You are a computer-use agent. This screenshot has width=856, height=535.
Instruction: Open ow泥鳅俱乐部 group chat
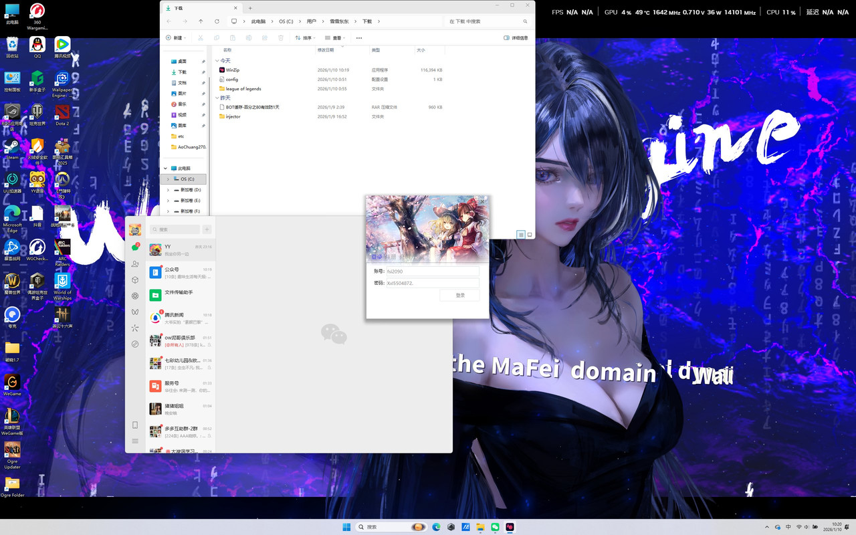point(181,340)
